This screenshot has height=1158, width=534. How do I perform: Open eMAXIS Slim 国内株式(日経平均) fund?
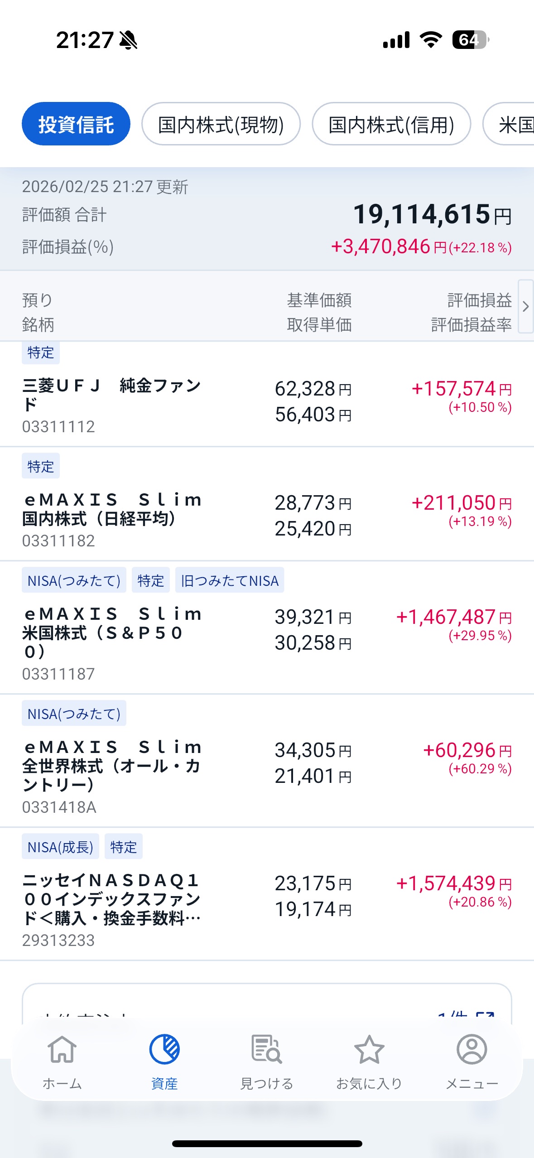coord(112,509)
